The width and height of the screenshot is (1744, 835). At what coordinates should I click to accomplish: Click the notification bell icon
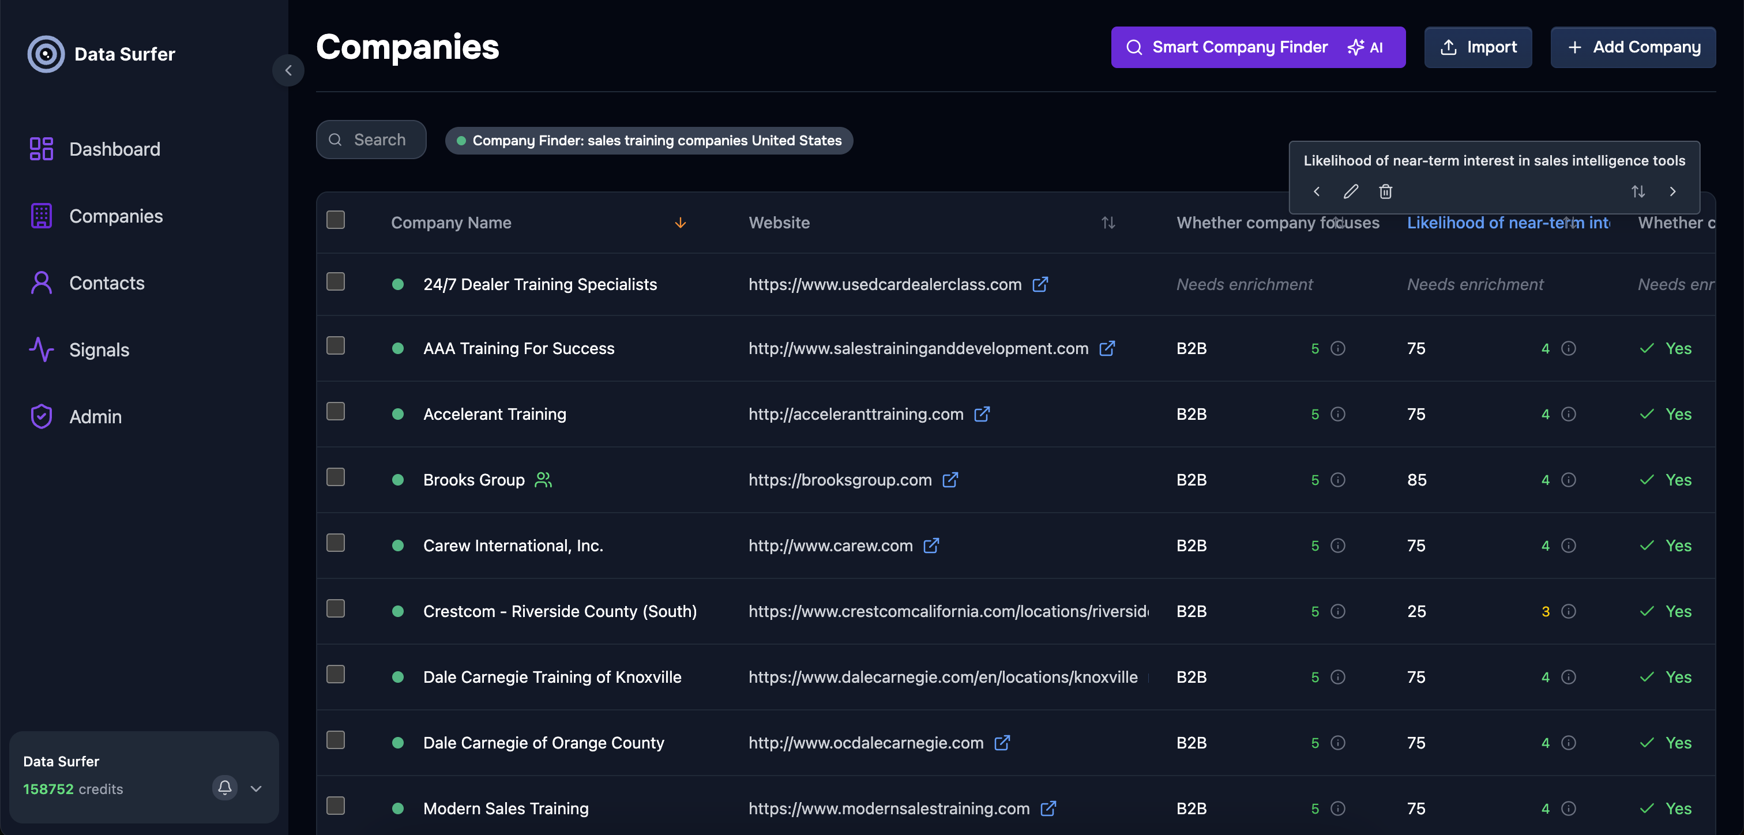[225, 788]
